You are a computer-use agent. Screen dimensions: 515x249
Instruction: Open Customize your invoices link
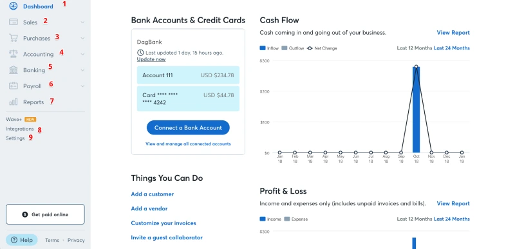(x=164, y=223)
